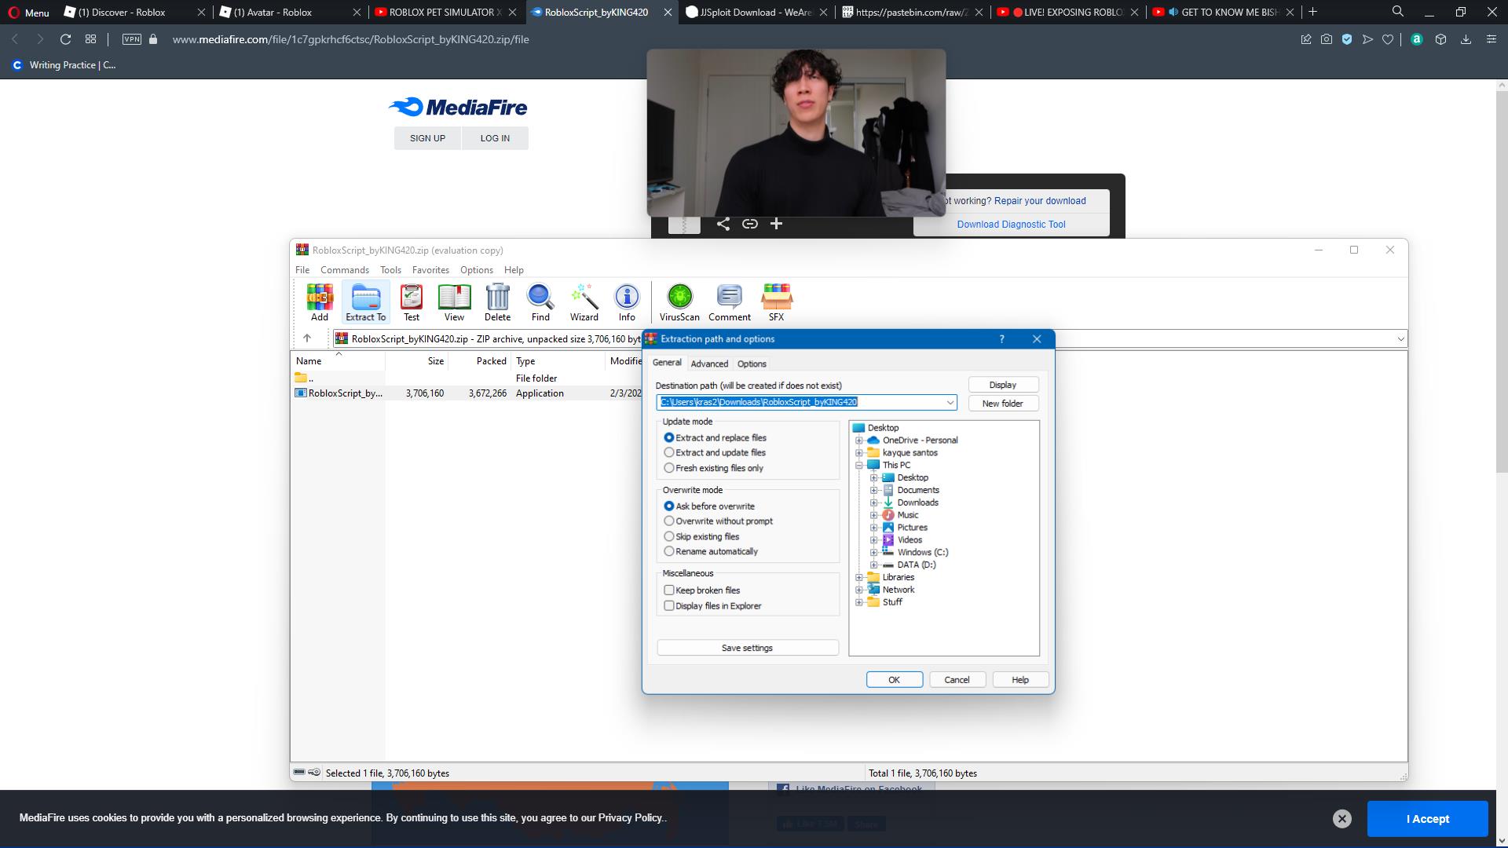Check Display files in Explorer

coord(669,606)
